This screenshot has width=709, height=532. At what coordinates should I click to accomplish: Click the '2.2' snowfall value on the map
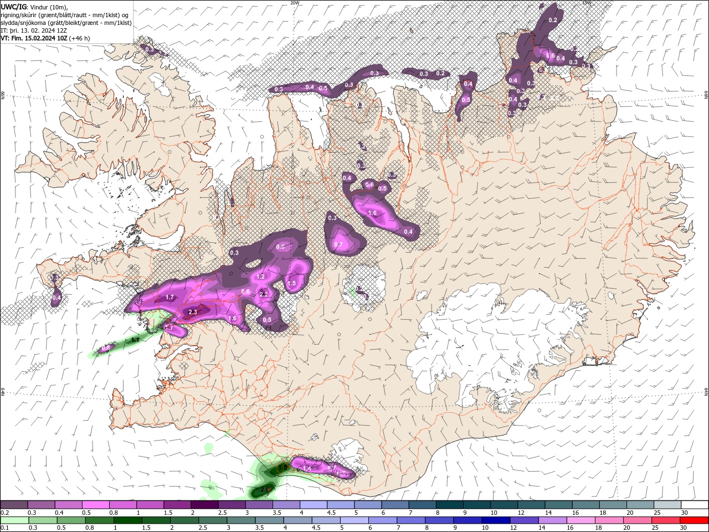[264, 294]
